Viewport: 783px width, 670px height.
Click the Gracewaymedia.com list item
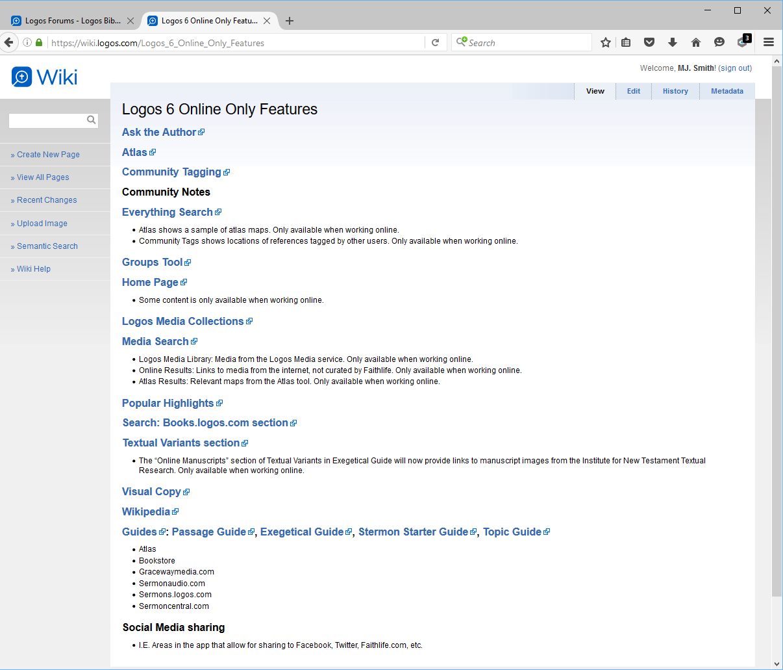point(177,572)
